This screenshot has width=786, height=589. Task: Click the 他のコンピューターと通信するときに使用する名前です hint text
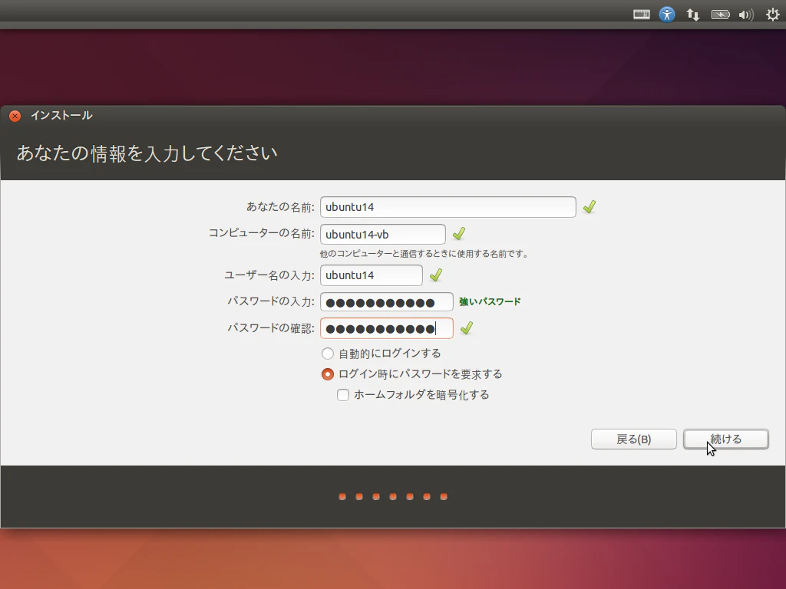pos(425,254)
